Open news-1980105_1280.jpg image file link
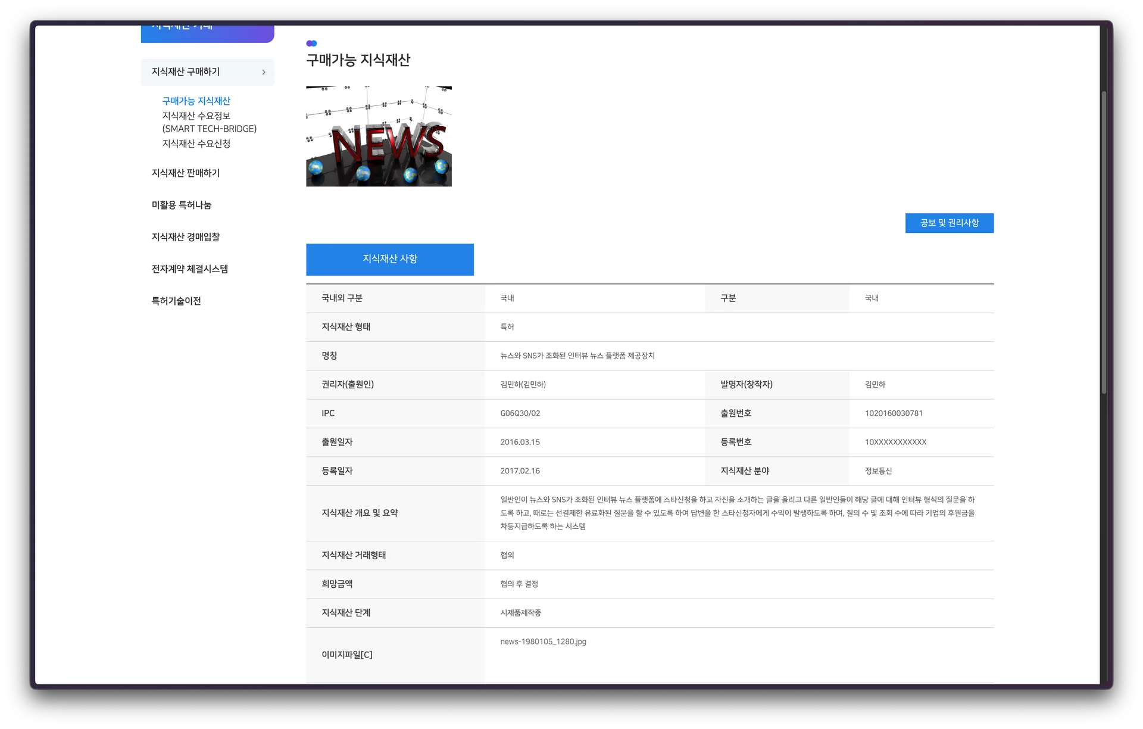Screen dimensions: 1143x729 [x=543, y=642]
